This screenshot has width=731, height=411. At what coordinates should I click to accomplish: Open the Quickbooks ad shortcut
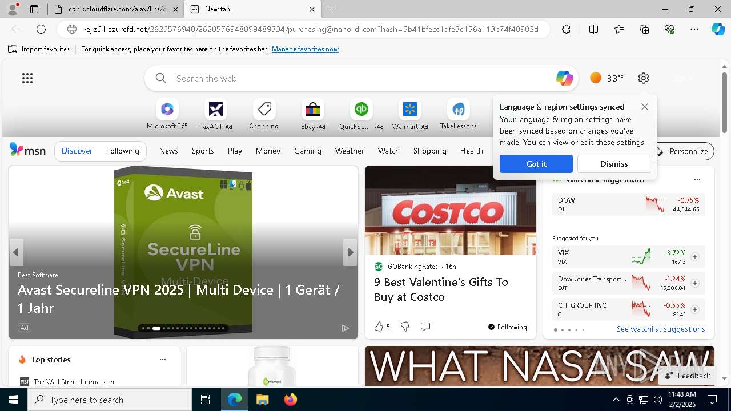361,115
